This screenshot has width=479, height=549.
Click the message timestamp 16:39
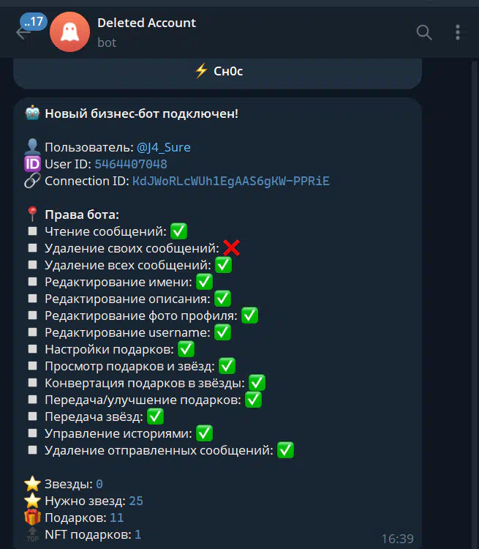[397, 539]
